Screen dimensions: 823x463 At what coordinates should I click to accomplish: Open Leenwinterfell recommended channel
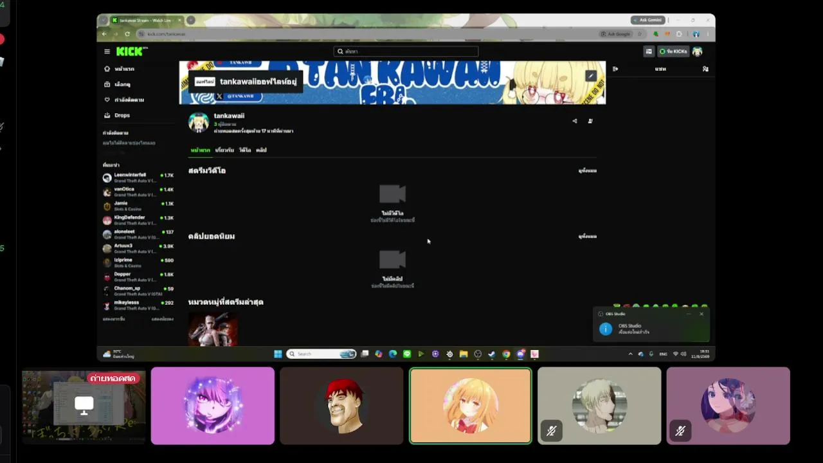(x=138, y=177)
